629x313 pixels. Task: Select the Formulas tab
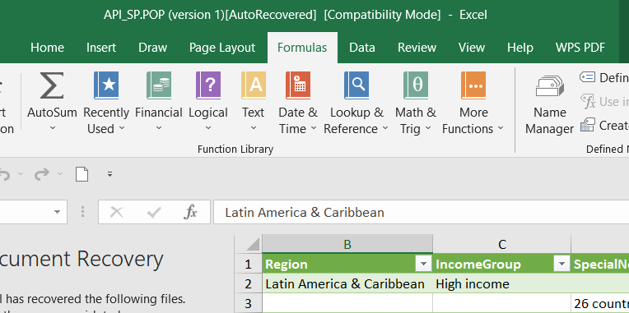coord(302,48)
